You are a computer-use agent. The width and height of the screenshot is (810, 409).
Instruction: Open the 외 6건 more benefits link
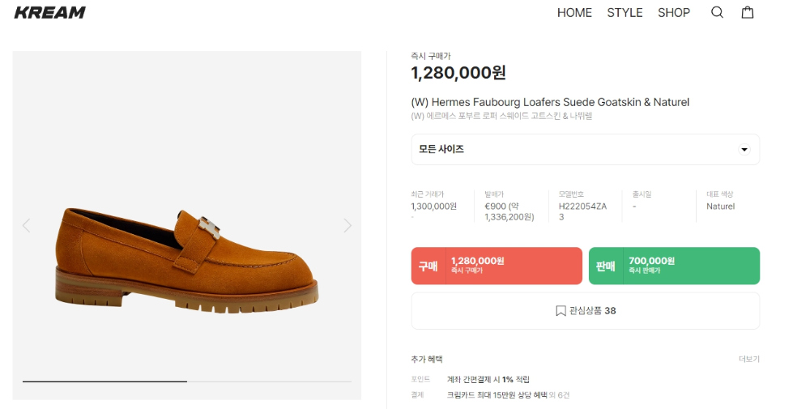click(559, 395)
